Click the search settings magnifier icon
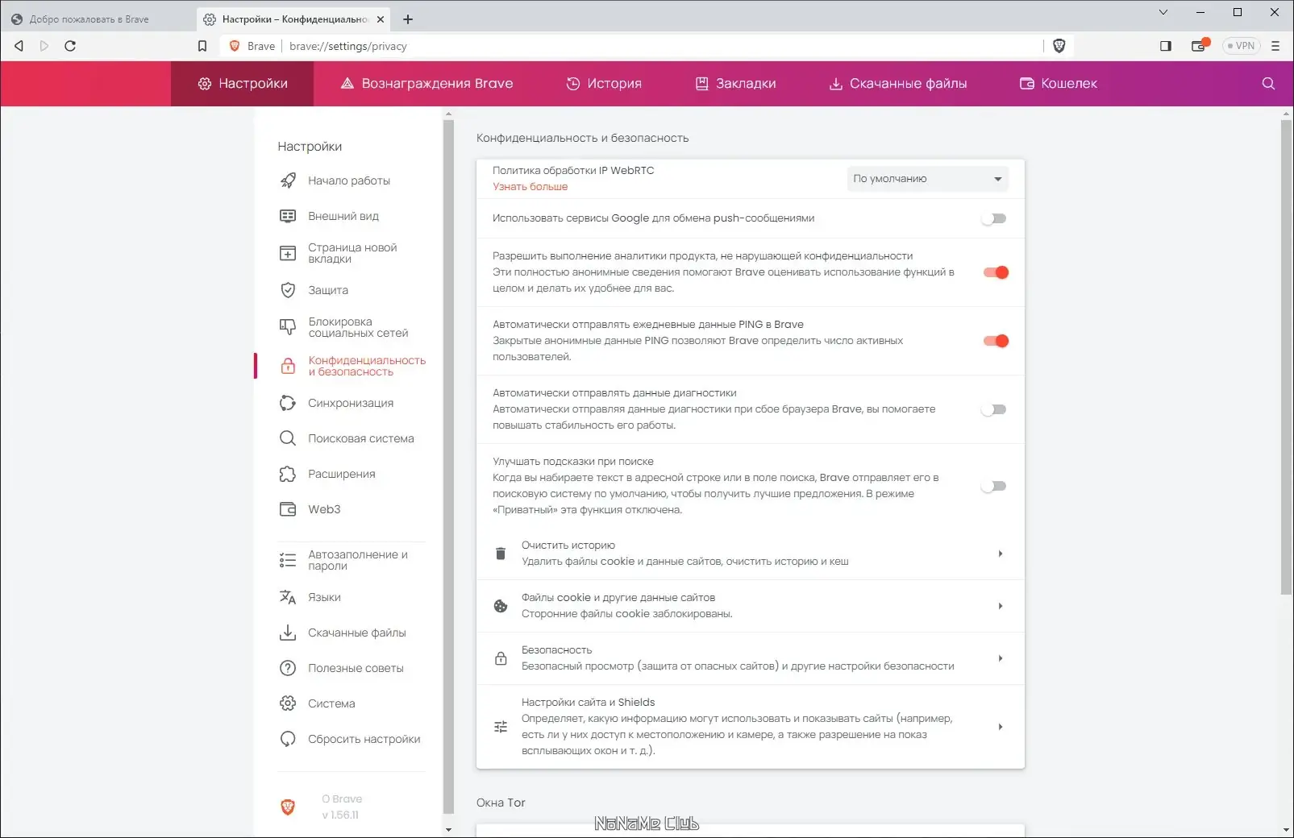 coord(1268,84)
